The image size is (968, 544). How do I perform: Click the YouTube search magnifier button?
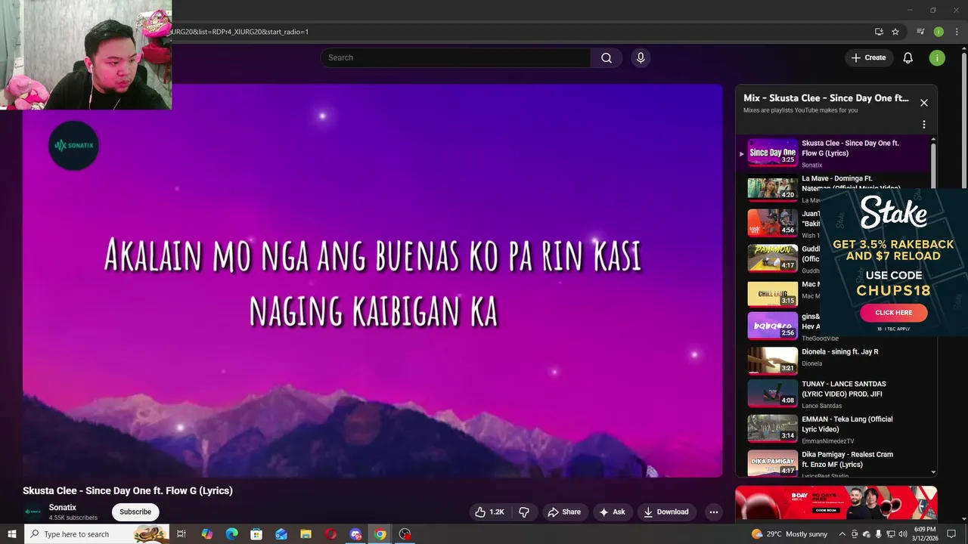click(x=607, y=58)
